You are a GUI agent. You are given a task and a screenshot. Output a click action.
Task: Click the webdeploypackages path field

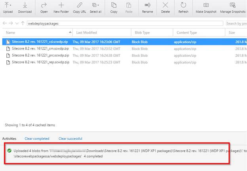(125, 23)
